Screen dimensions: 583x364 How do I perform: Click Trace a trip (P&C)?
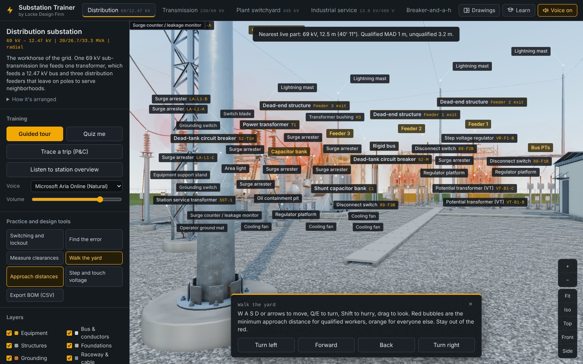64,152
